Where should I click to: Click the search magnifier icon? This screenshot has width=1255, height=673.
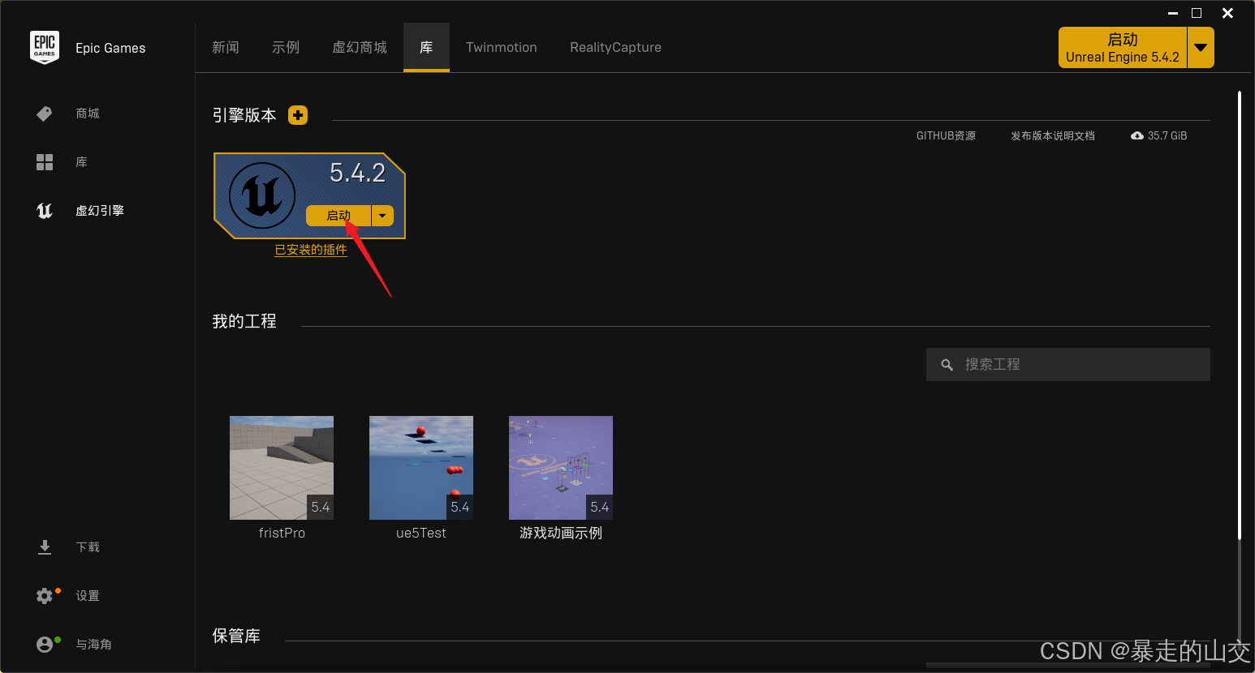pos(947,365)
